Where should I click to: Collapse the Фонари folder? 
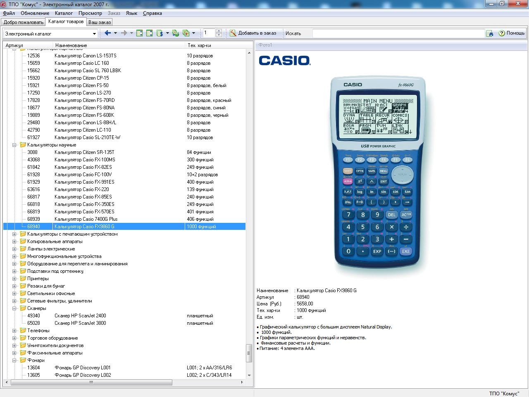click(14, 360)
